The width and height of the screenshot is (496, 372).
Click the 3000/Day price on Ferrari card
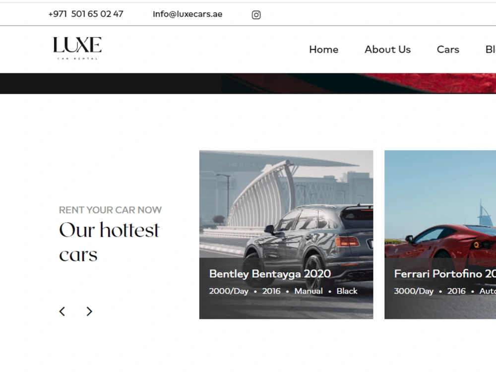click(x=414, y=291)
